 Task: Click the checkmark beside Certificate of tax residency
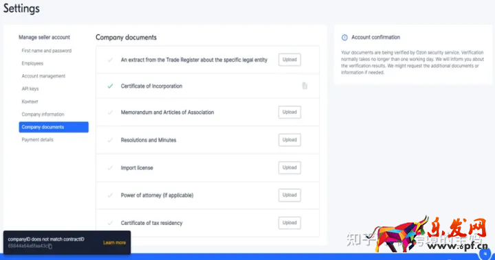pos(110,223)
